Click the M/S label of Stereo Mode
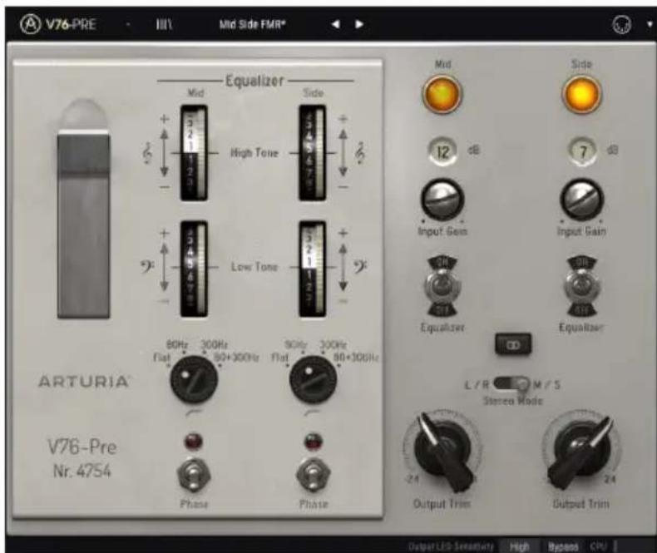The image size is (657, 553). click(546, 384)
